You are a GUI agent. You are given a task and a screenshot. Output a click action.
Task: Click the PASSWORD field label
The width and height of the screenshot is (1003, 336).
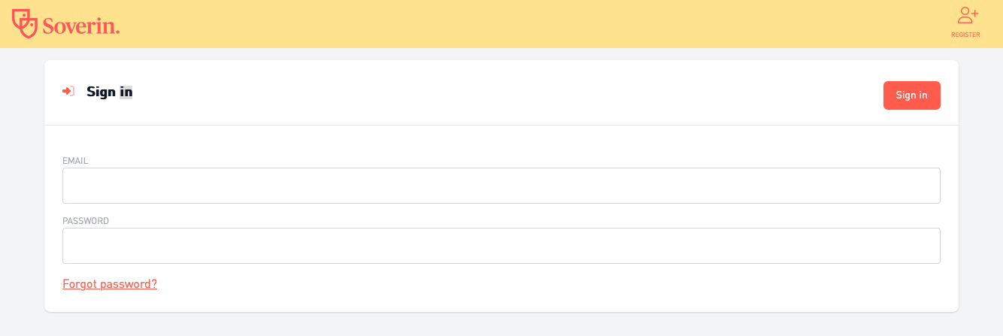pyautogui.click(x=86, y=221)
